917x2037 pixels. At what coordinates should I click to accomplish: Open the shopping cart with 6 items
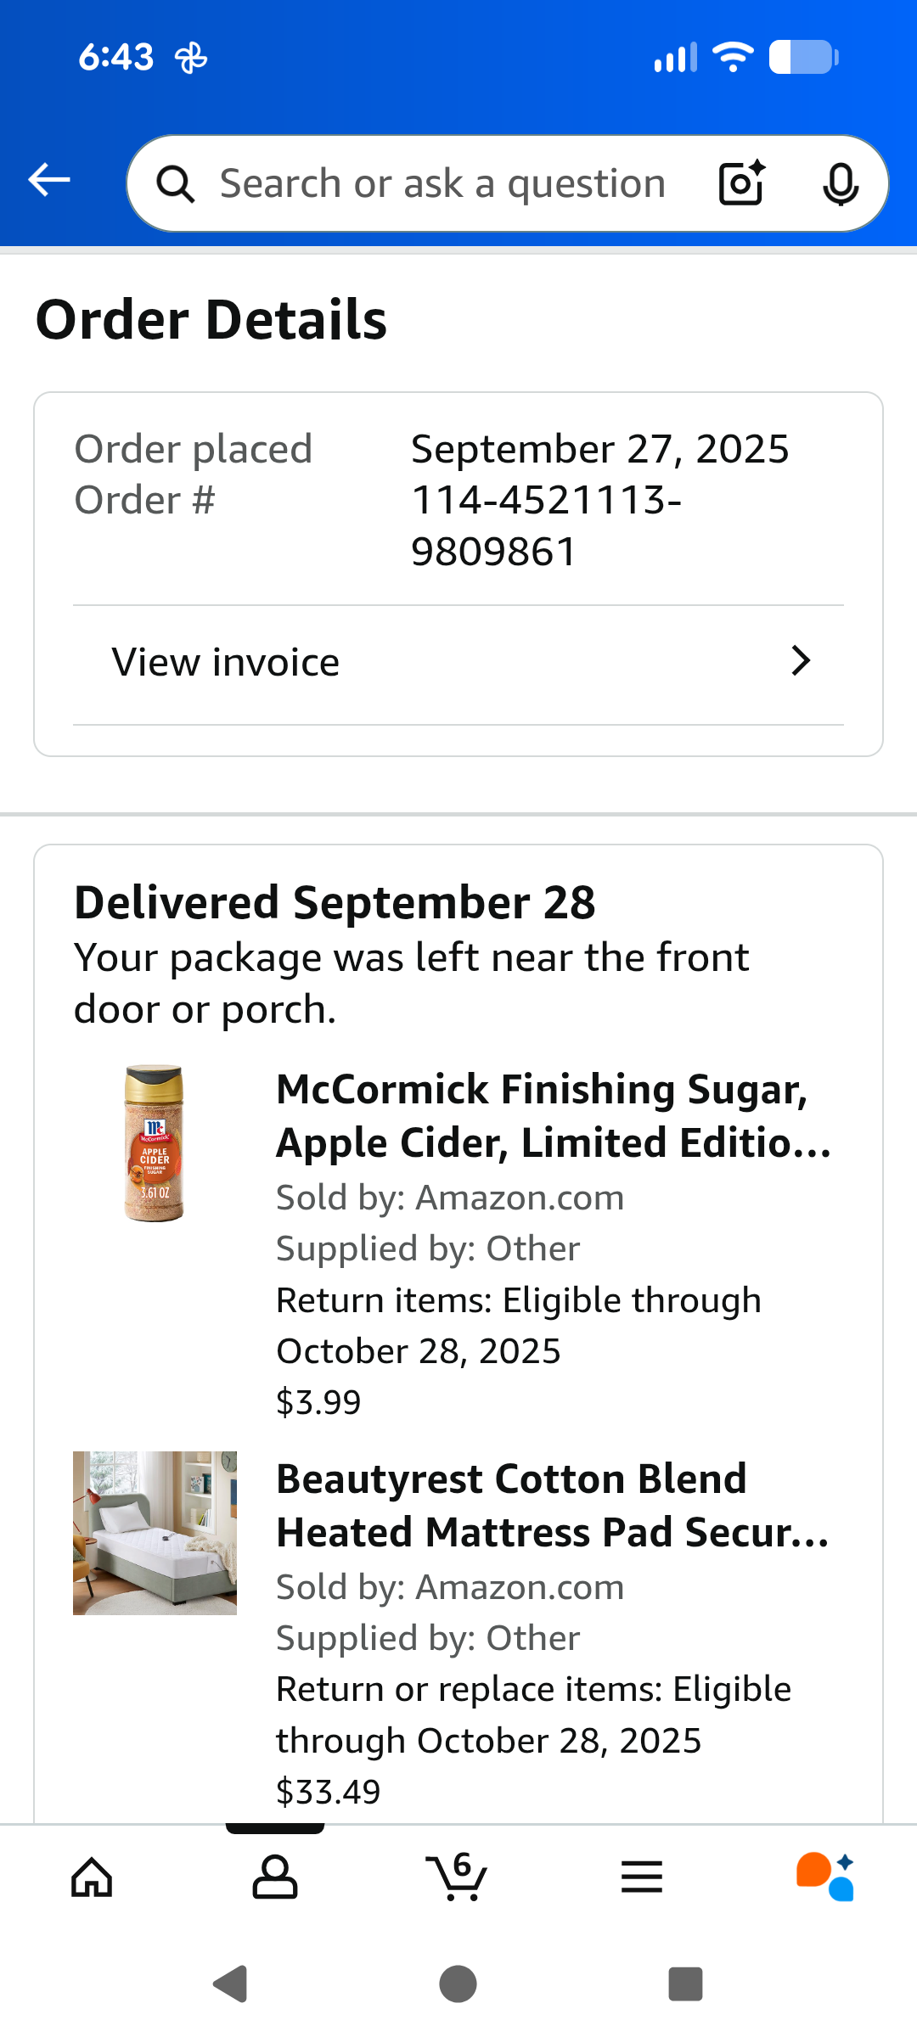click(457, 1877)
